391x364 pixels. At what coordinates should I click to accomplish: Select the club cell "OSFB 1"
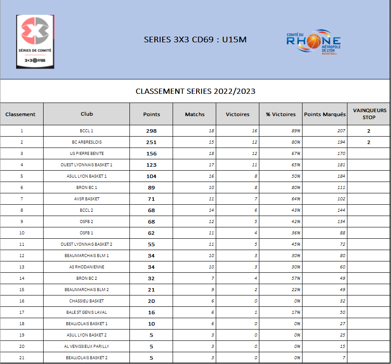(87, 233)
